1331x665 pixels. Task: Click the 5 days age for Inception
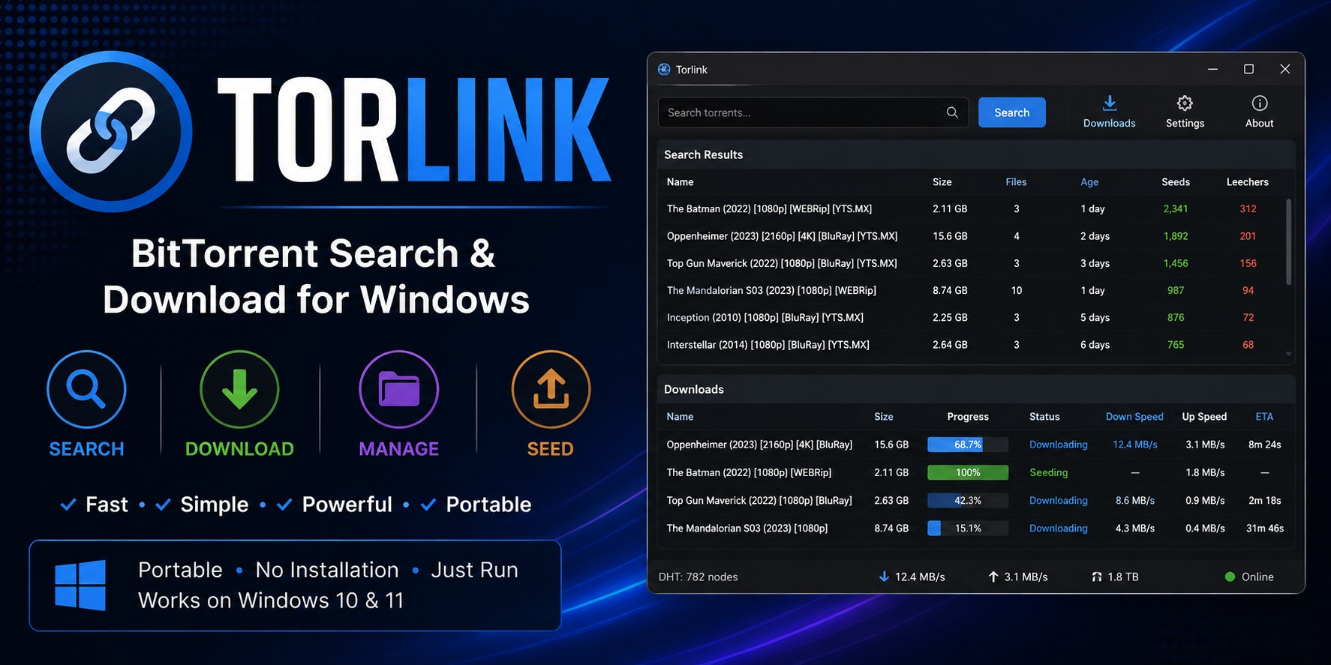[1095, 317]
